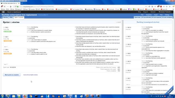Open the Export option

pyautogui.click(x=156, y=15)
